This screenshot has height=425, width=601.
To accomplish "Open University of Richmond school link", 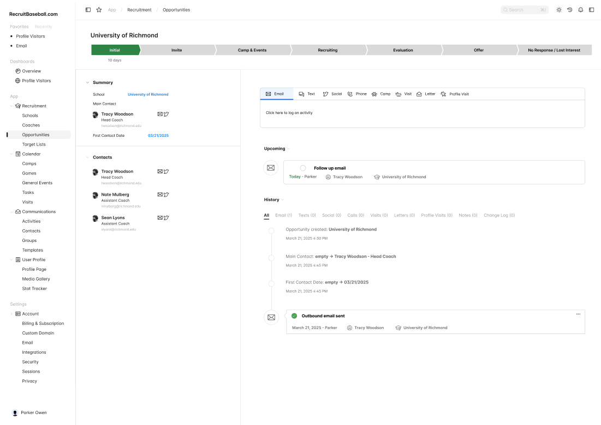I will point(148,95).
